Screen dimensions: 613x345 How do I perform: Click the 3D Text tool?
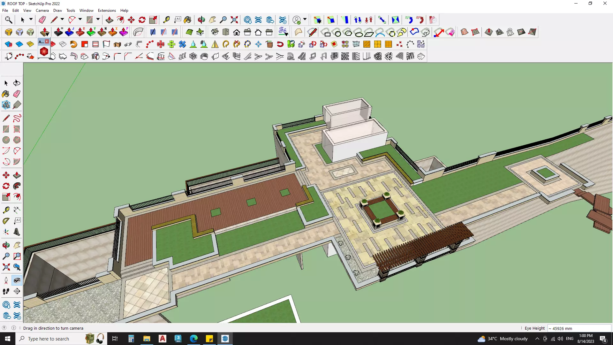(17, 232)
